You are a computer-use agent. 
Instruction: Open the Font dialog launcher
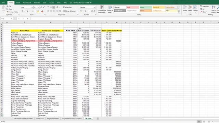[45, 15]
